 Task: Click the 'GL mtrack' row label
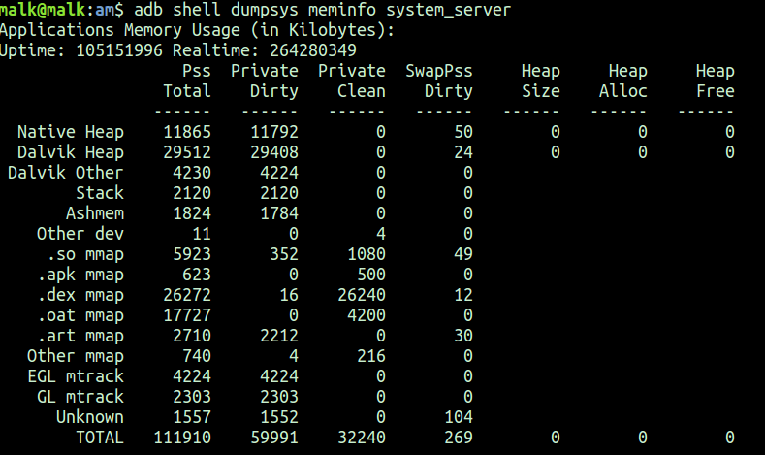pos(80,397)
